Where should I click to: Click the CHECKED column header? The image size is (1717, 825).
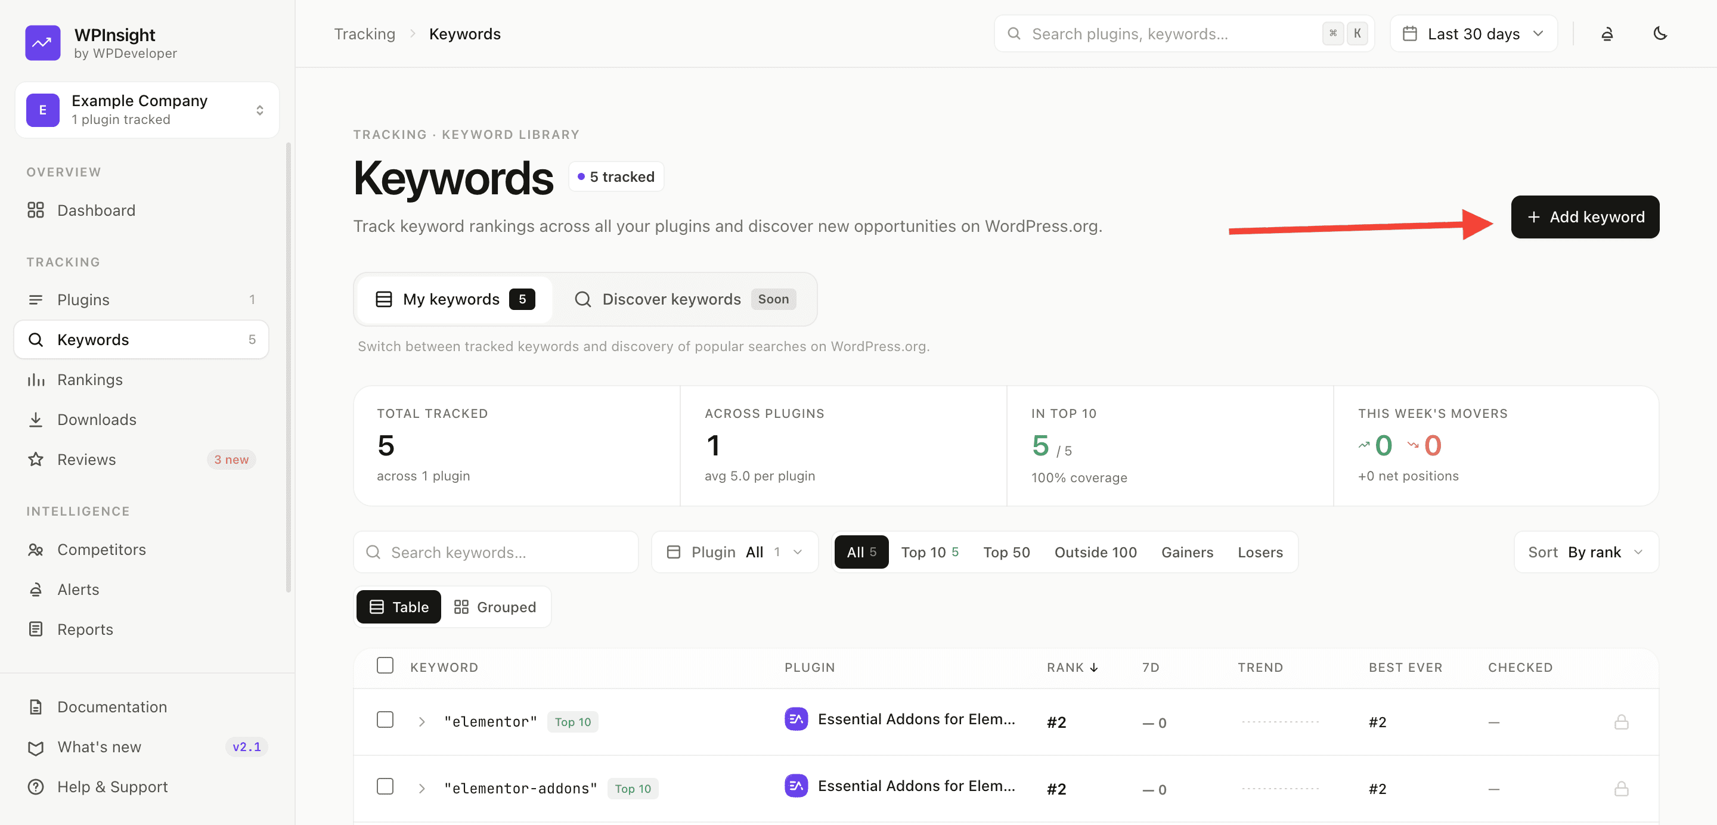tap(1520, 668)
